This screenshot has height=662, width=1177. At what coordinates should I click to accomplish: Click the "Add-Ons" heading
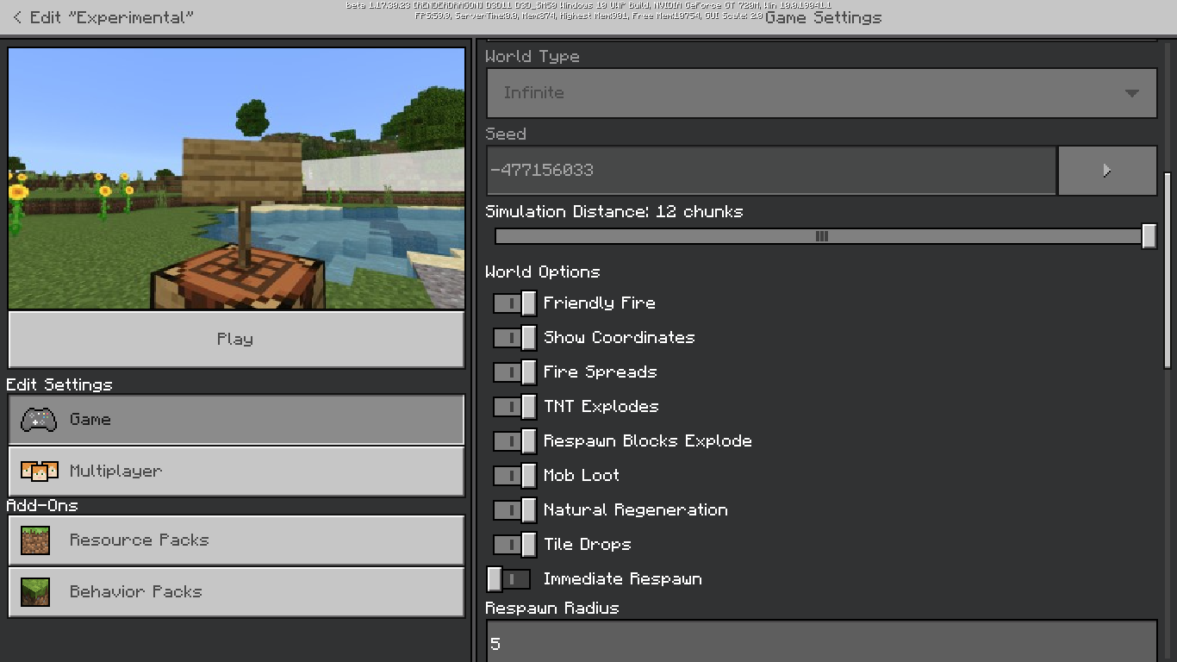pyautogui.click(x=42, y=506)
